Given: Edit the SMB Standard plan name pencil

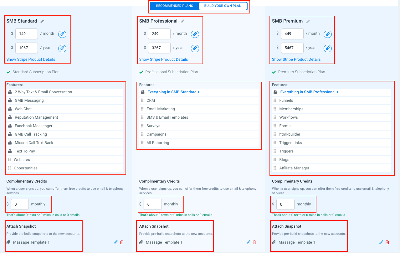Looking at the screenshot, I should pyautogui.click(x=42, y=21).
